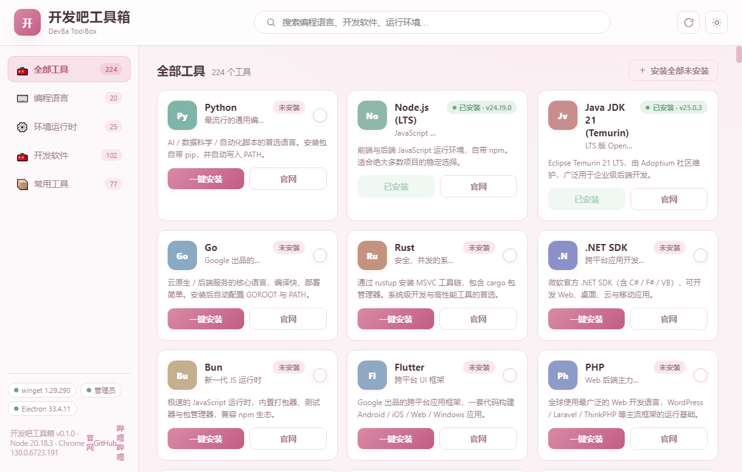Select the PHP card checkbox circle
The width and height of the screenshot is (742, 472).
coord(701,375)
